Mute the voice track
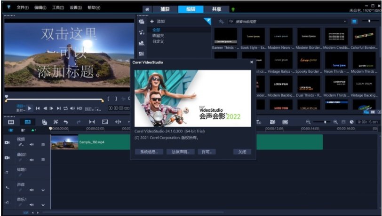 [x=32, y=190]
